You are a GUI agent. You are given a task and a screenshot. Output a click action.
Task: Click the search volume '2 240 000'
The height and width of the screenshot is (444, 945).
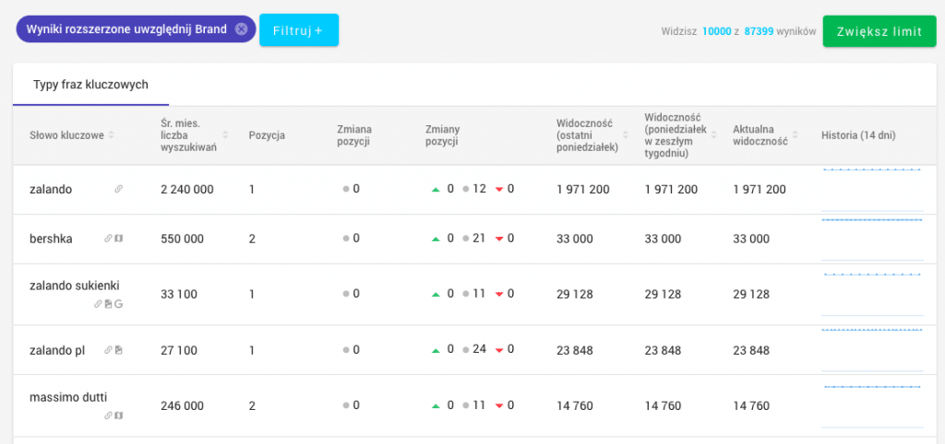point(186,190)
